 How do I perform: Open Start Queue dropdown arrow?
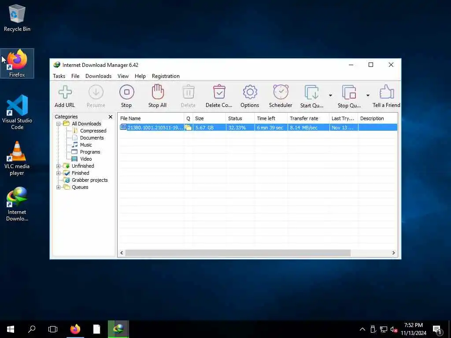point(330,96)
